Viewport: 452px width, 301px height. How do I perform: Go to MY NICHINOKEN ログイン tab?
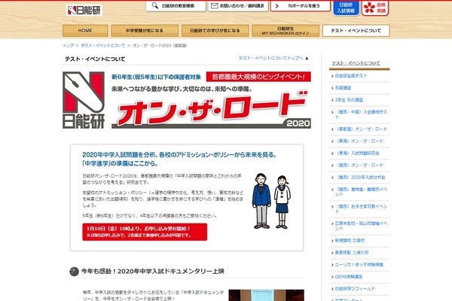click(x=285, y=32)
